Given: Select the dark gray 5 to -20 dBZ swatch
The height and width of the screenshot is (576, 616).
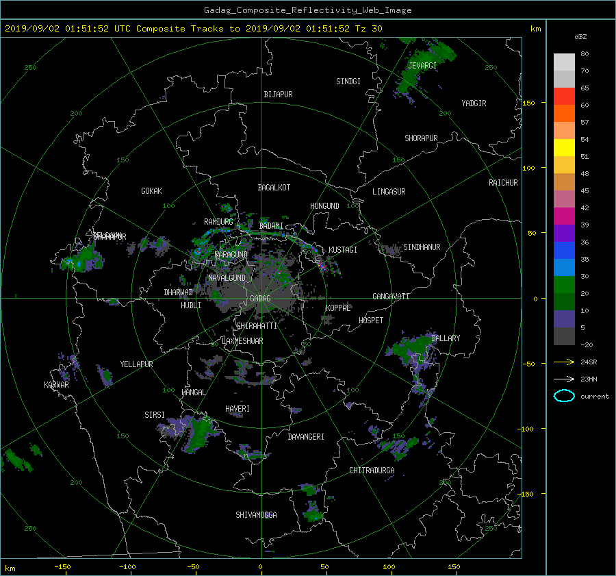Looking at the screenshot, I should [564, 336].
